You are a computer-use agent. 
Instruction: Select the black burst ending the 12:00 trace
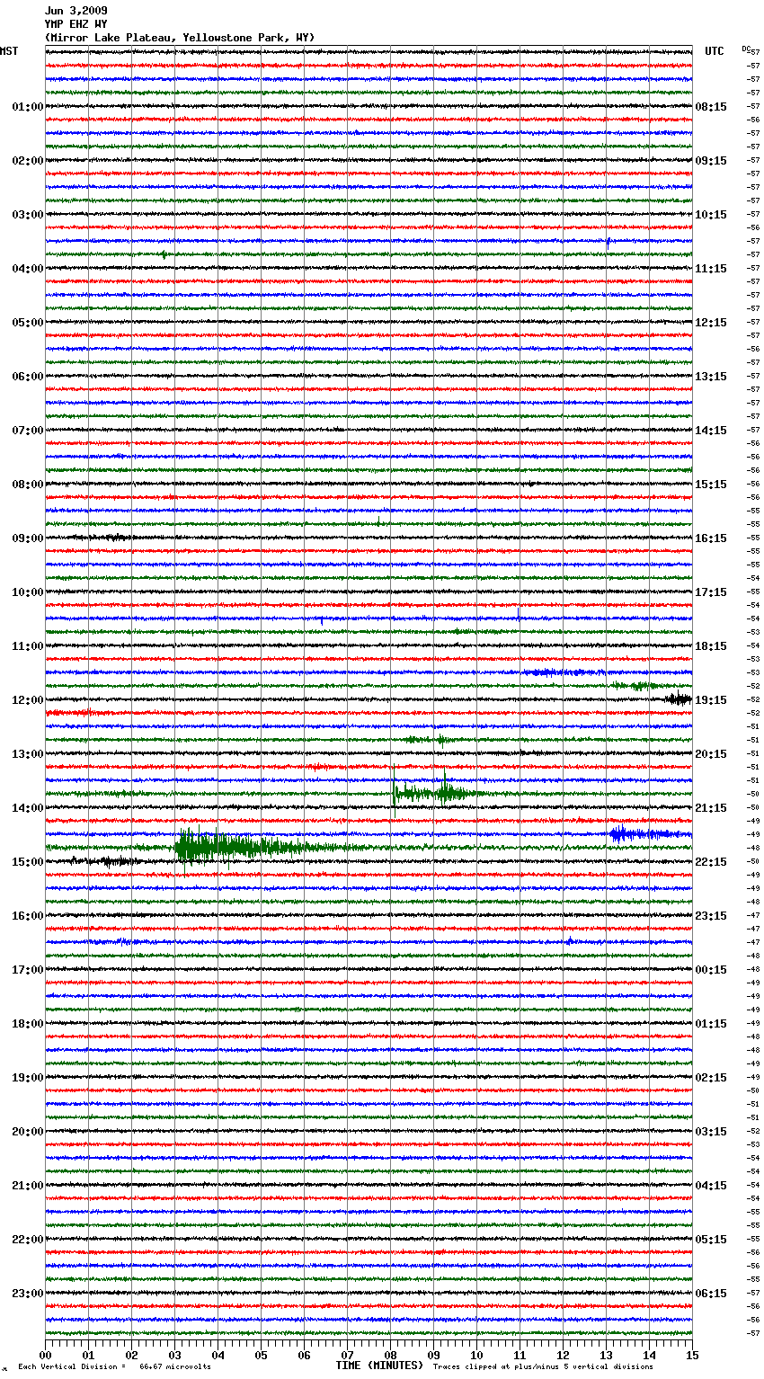tap(679, 698)
